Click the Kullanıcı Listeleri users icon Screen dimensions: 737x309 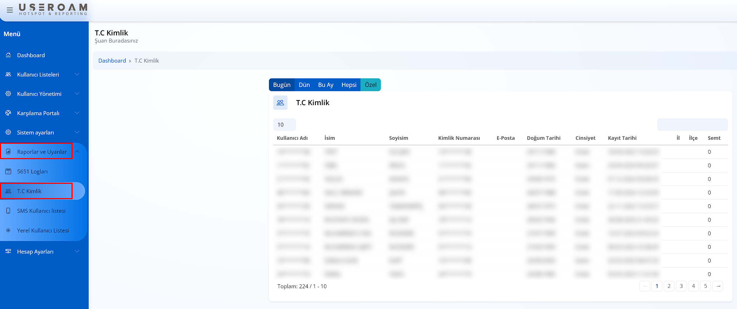pyautogui.click(x=8, y=74)
